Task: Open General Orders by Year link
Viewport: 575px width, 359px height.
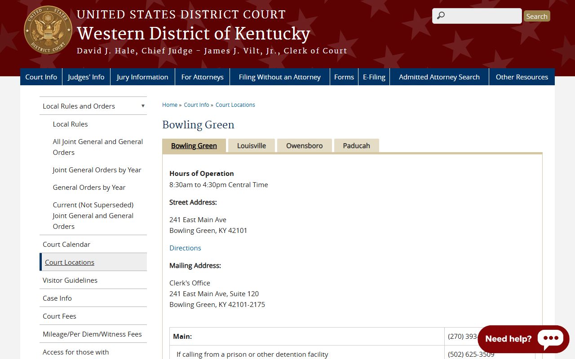Action: coord(89,187)
